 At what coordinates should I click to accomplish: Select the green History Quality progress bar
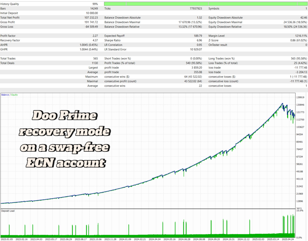(206, 4)
